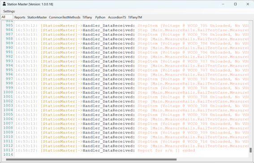This screenshot has width=254, height=163.
Task: Click line number 1000
Action: tap(8, 92)
